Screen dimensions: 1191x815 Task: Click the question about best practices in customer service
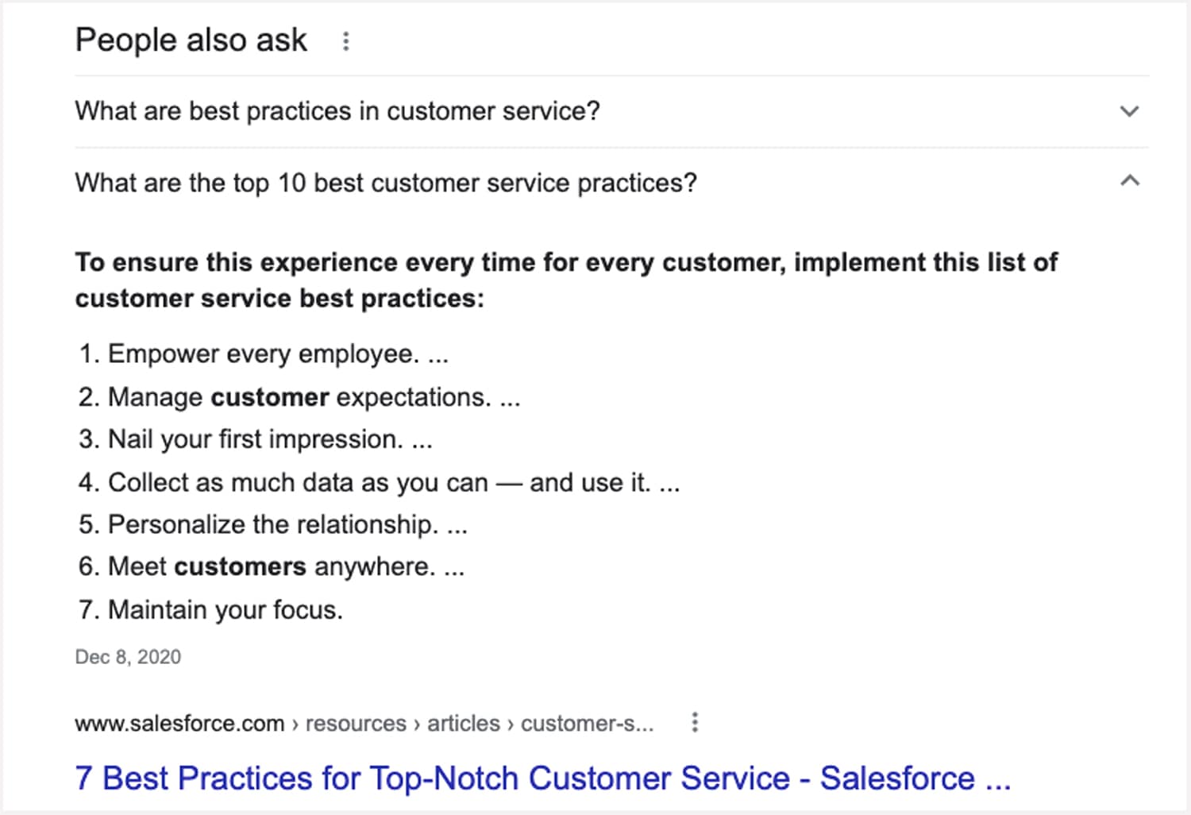[x=337, y=111]
